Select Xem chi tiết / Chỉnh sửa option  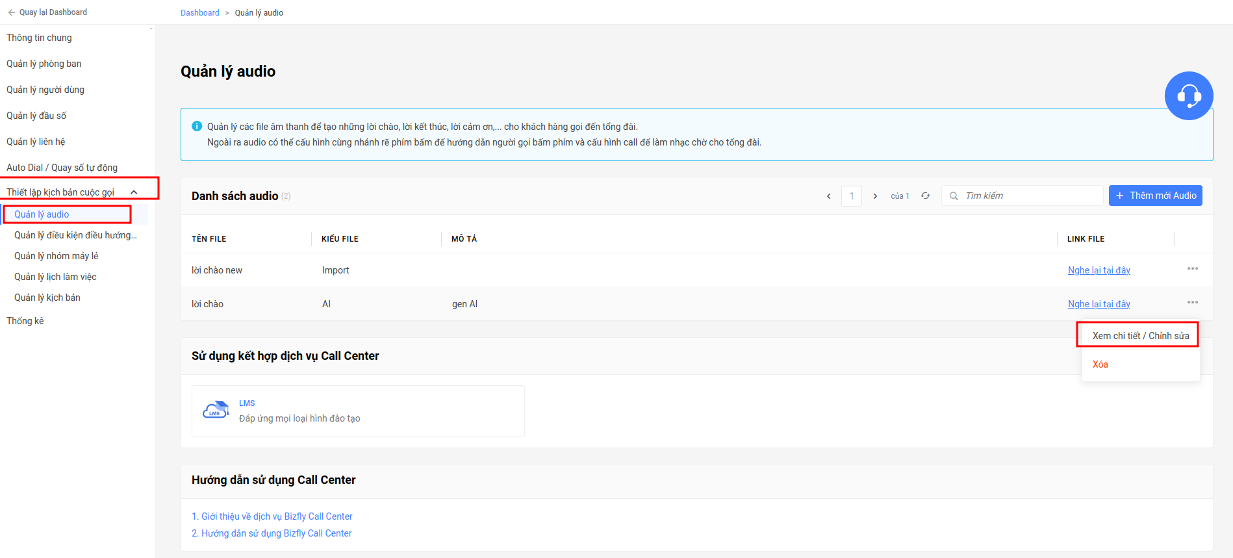[x=1140, y=336]
